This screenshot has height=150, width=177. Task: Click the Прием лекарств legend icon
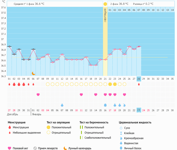(x=35, y=148)
